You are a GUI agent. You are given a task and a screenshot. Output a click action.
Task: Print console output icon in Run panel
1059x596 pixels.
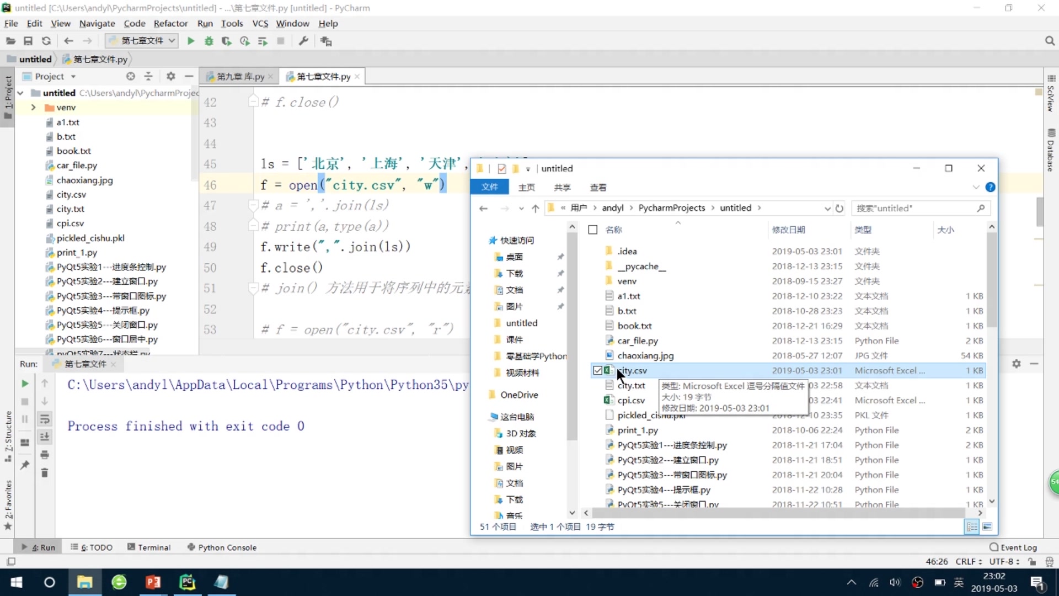coord(45,455)
